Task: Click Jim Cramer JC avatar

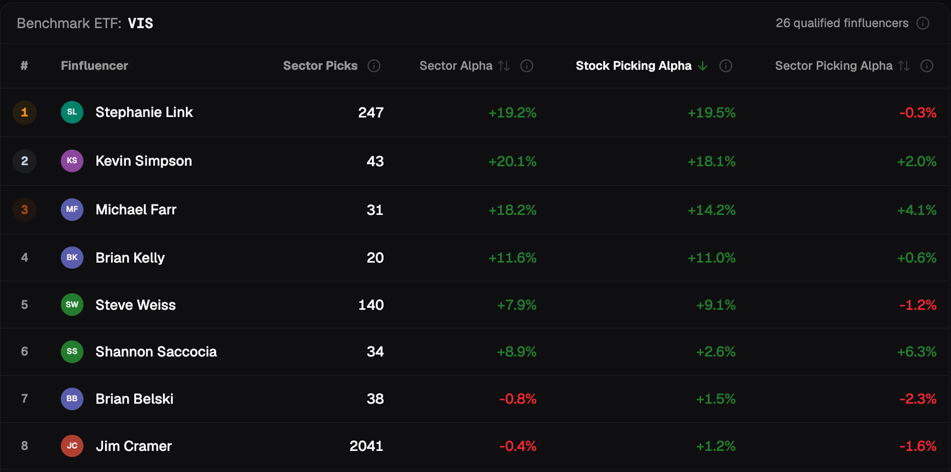Action: (x=72, y=446)
